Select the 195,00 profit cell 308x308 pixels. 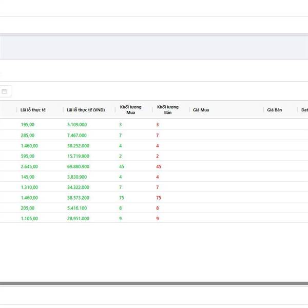pyautogui.click(x=28, y=125)
